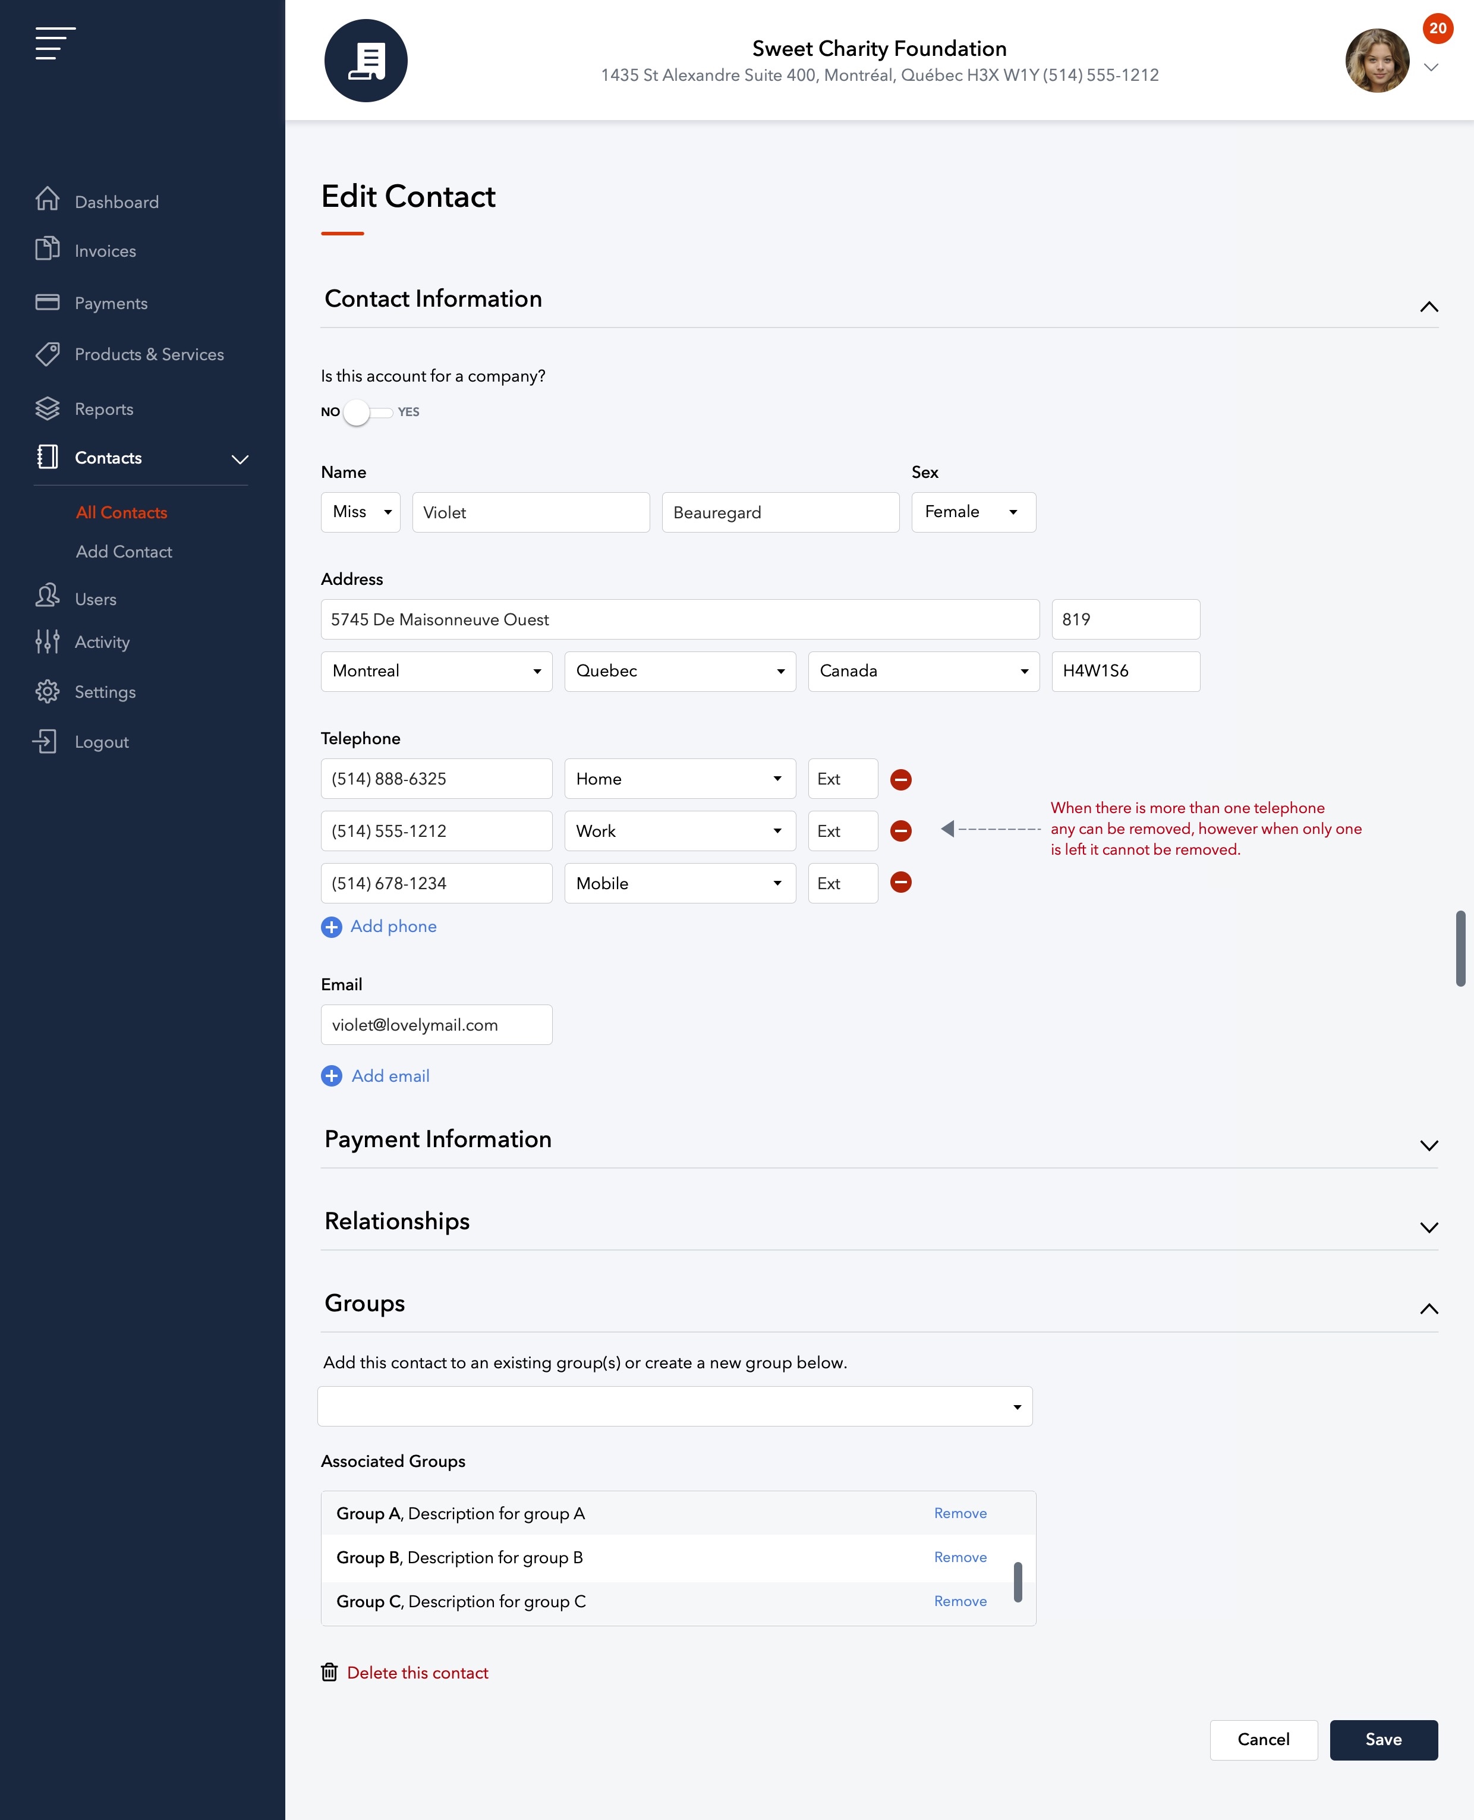Click the Cancel button
The image size is (1474, 1820).
(x=1264, y=1740)
